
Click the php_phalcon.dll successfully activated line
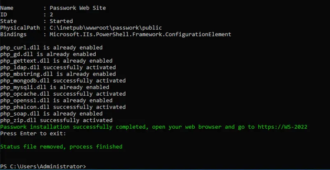(63, 107)
